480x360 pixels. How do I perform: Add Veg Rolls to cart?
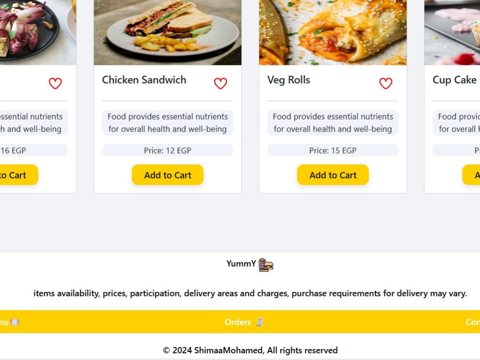click(x=333, y=175)
